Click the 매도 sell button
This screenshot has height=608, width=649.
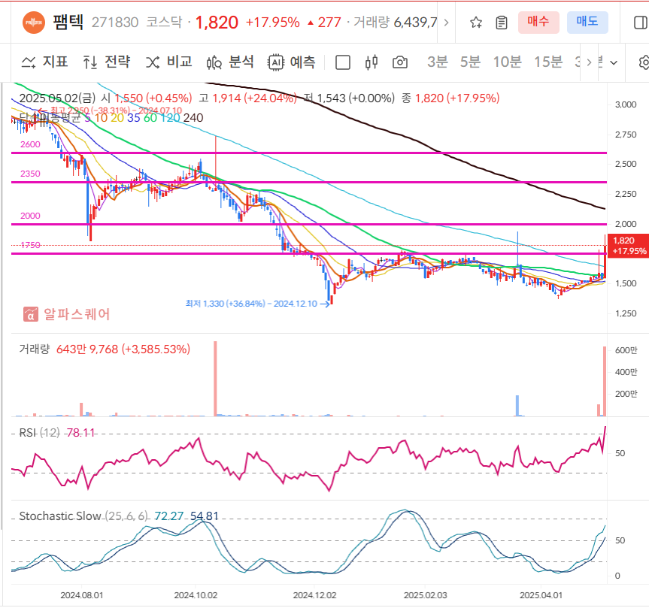click(x=587, y=22)
